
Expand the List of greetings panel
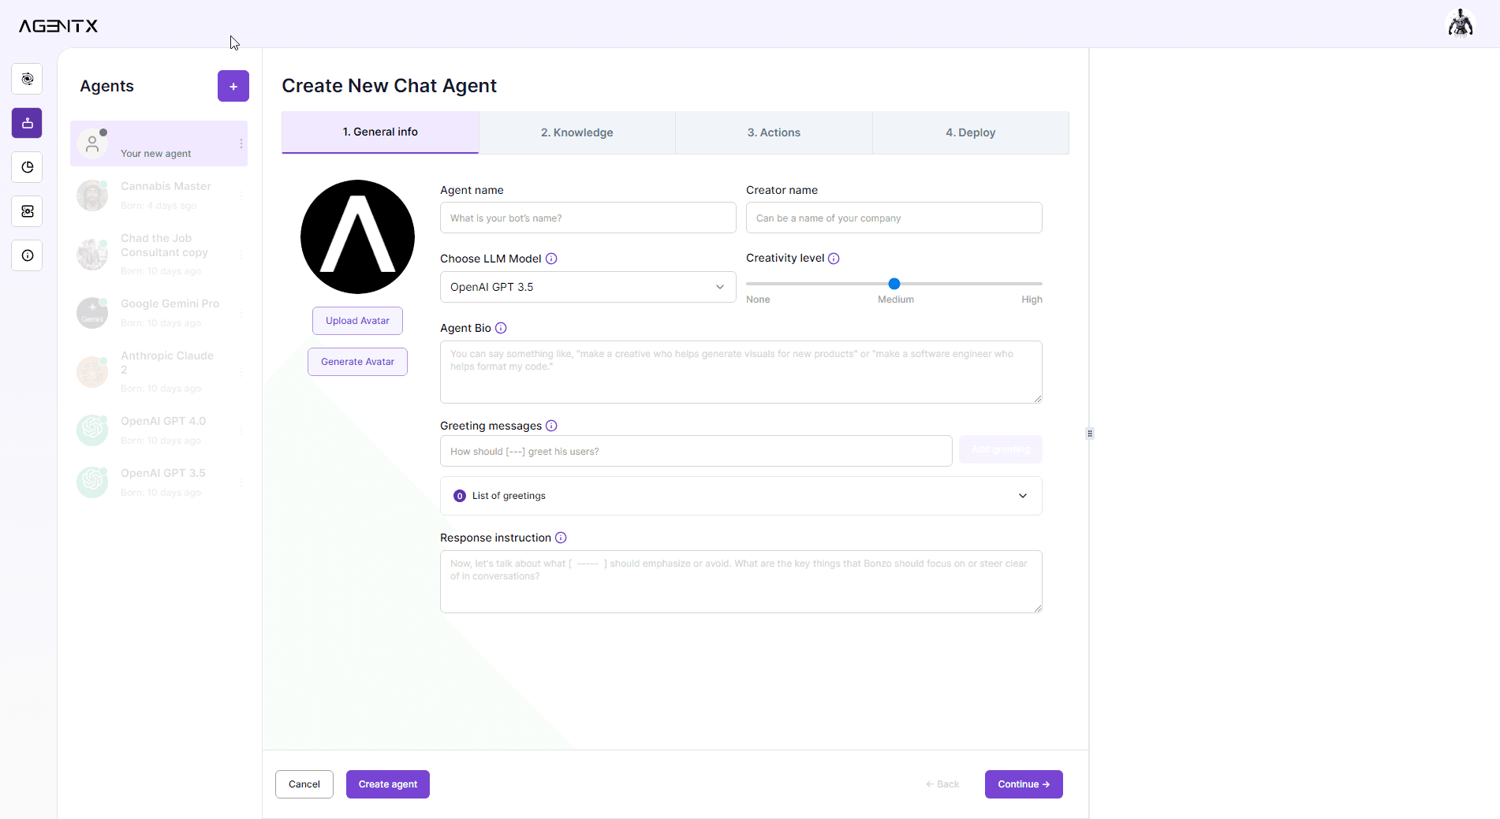click(741, 496)
